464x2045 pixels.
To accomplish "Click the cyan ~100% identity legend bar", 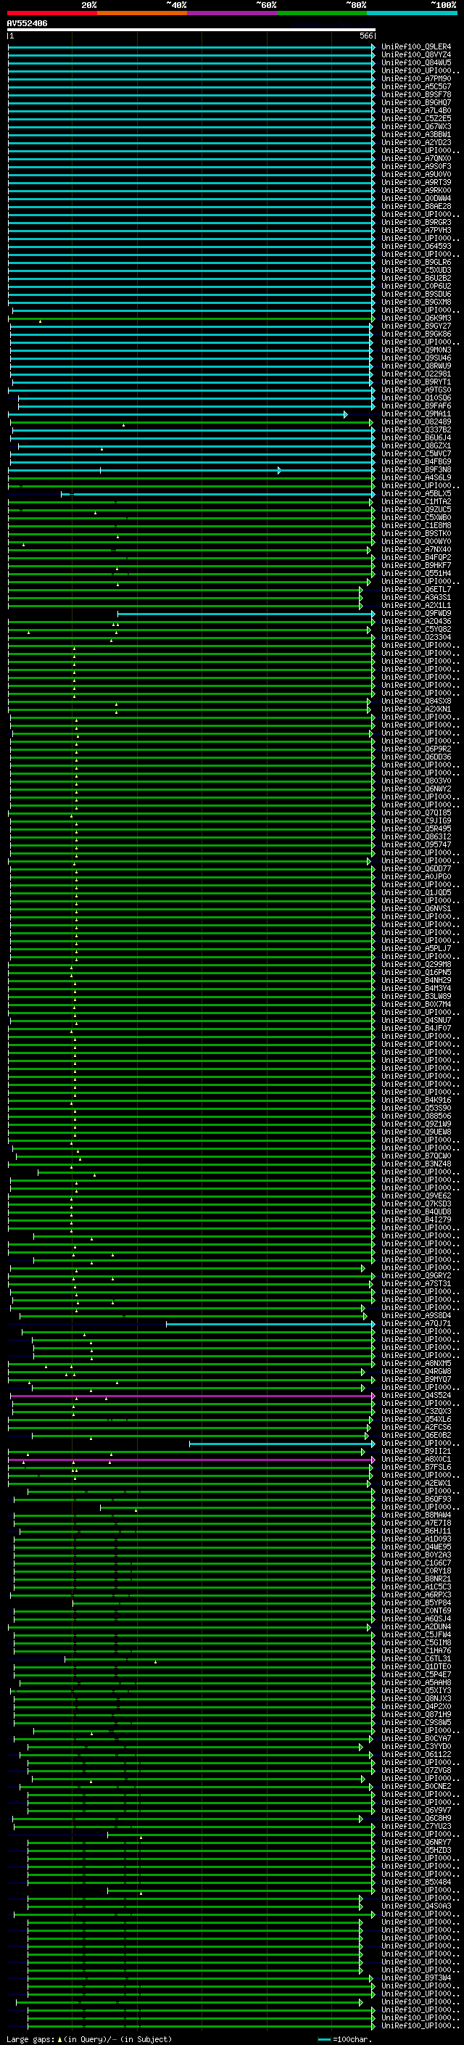I will tap(413, 13).
